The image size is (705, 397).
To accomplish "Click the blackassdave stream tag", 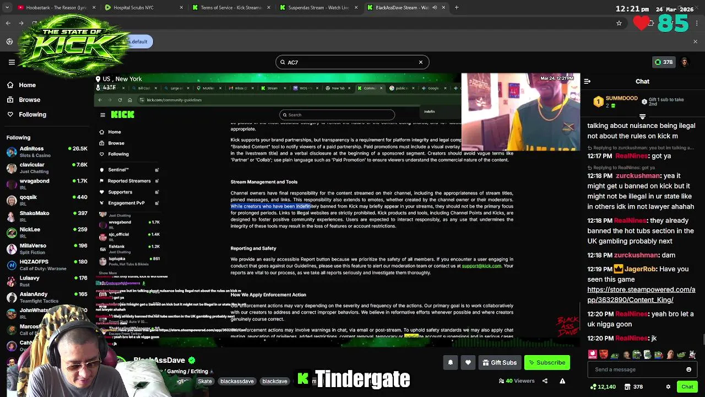I will point(237,381).
